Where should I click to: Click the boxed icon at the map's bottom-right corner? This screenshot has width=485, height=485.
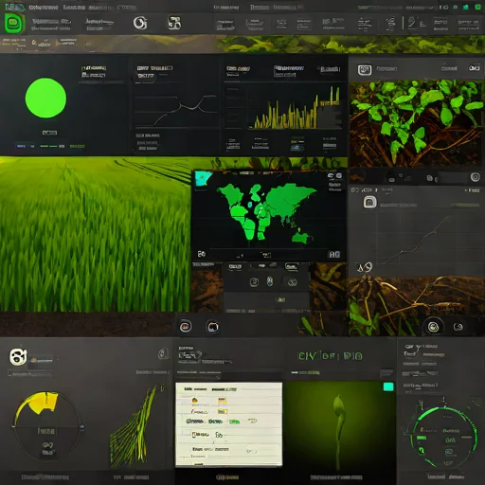click(x=334, y=254)
